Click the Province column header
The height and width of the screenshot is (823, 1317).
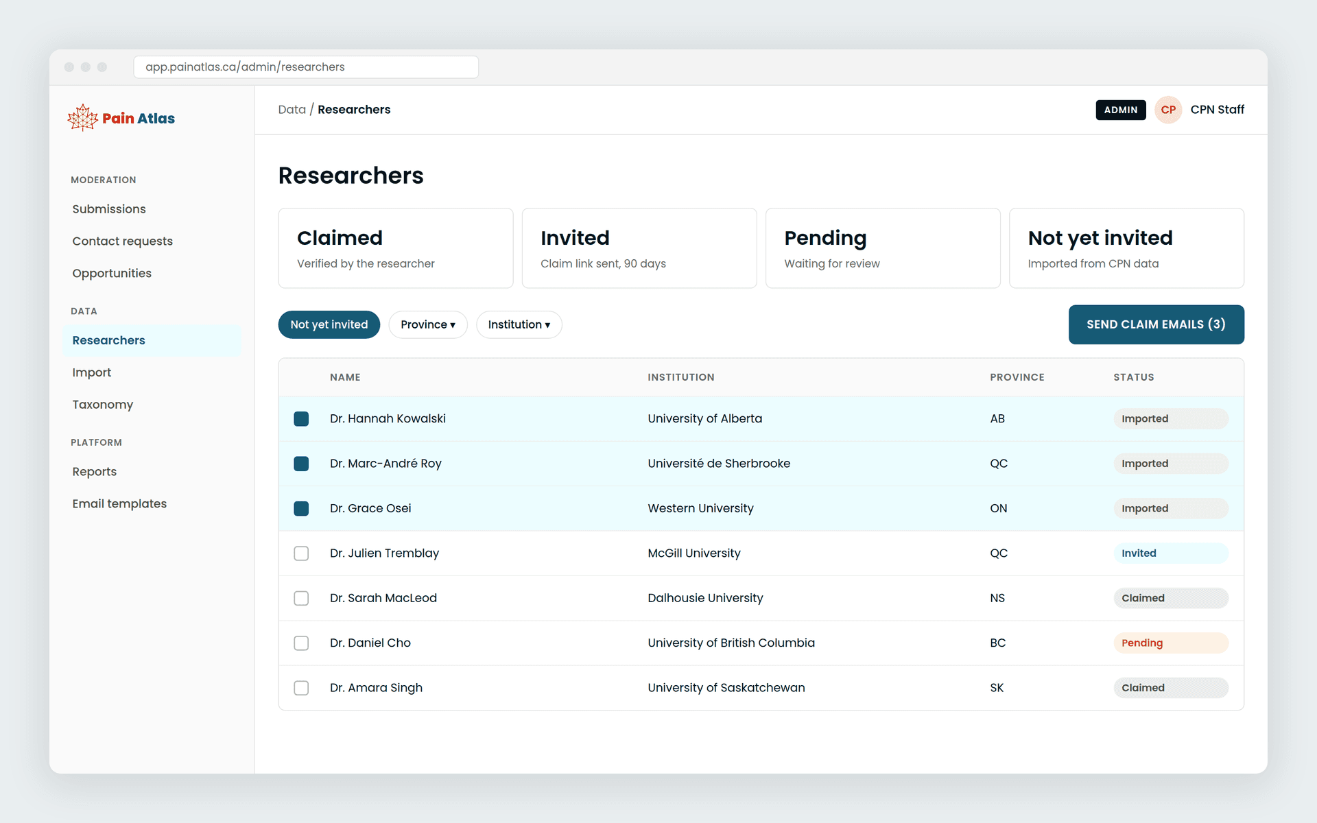(1017, 377)
